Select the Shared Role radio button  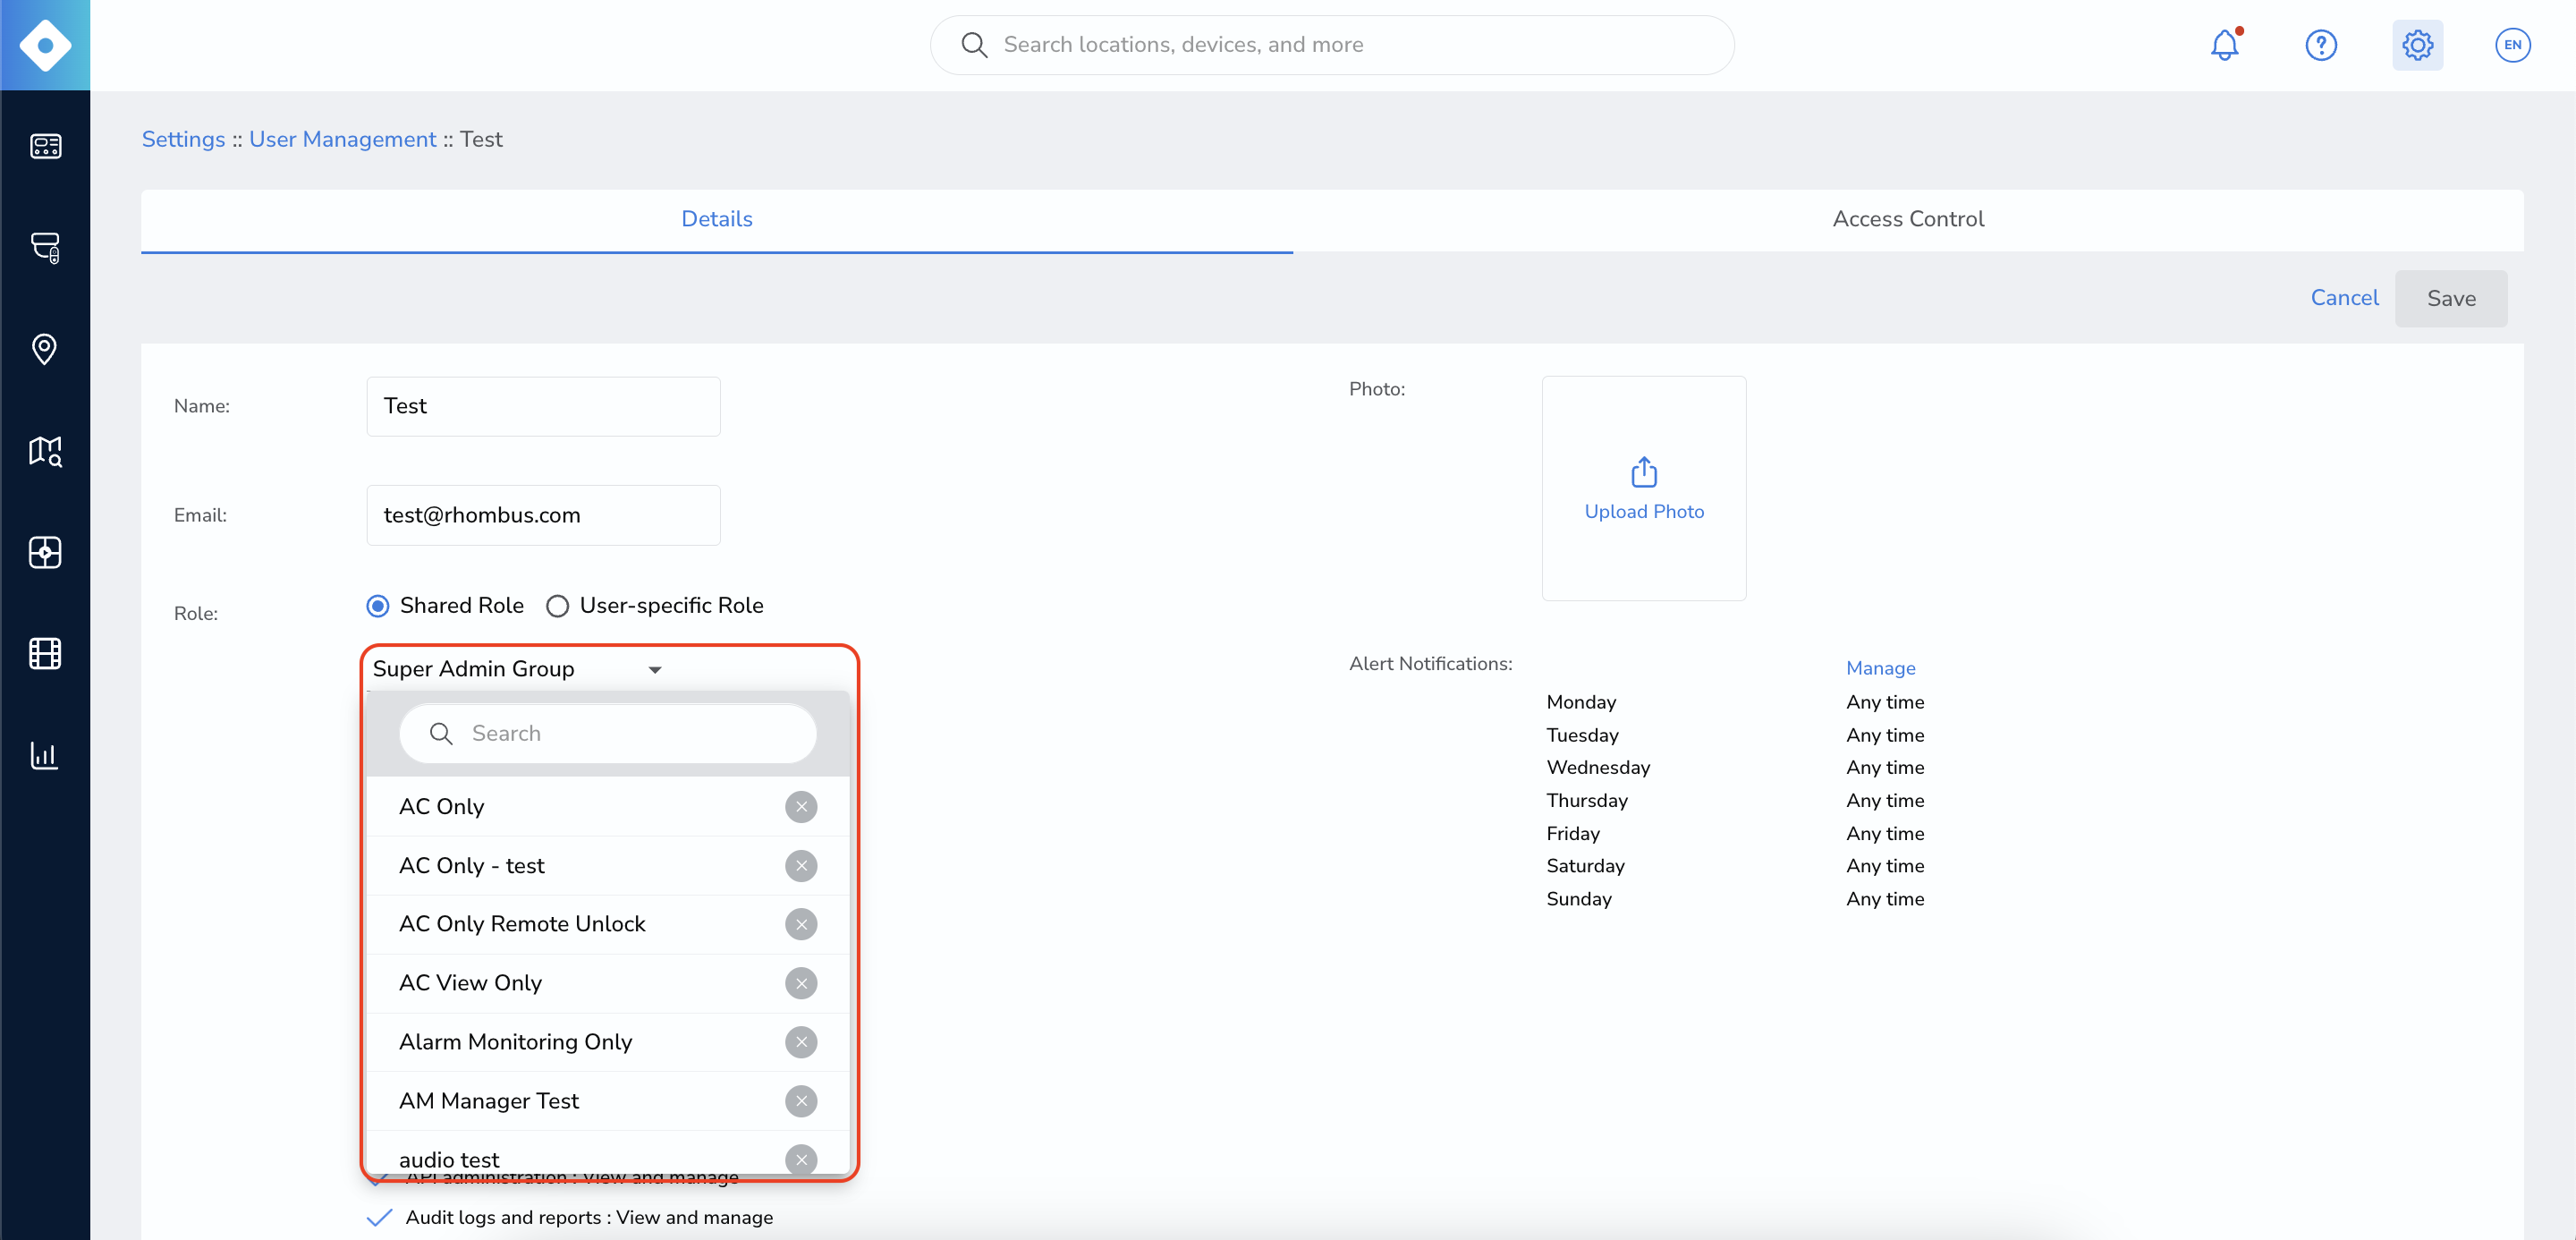(x=378, y=606)
